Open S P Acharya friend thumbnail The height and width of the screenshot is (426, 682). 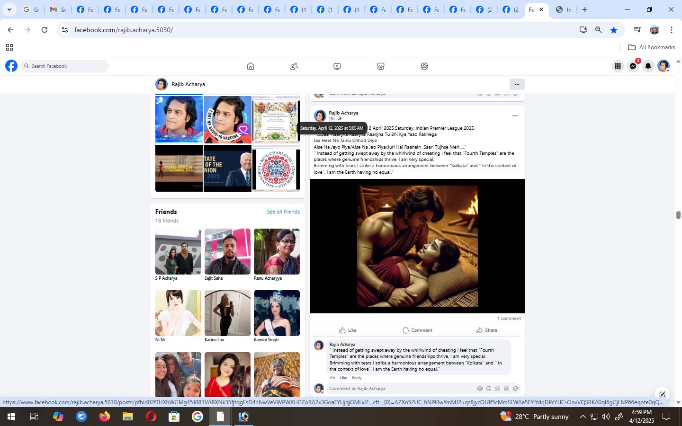(178, 251)
